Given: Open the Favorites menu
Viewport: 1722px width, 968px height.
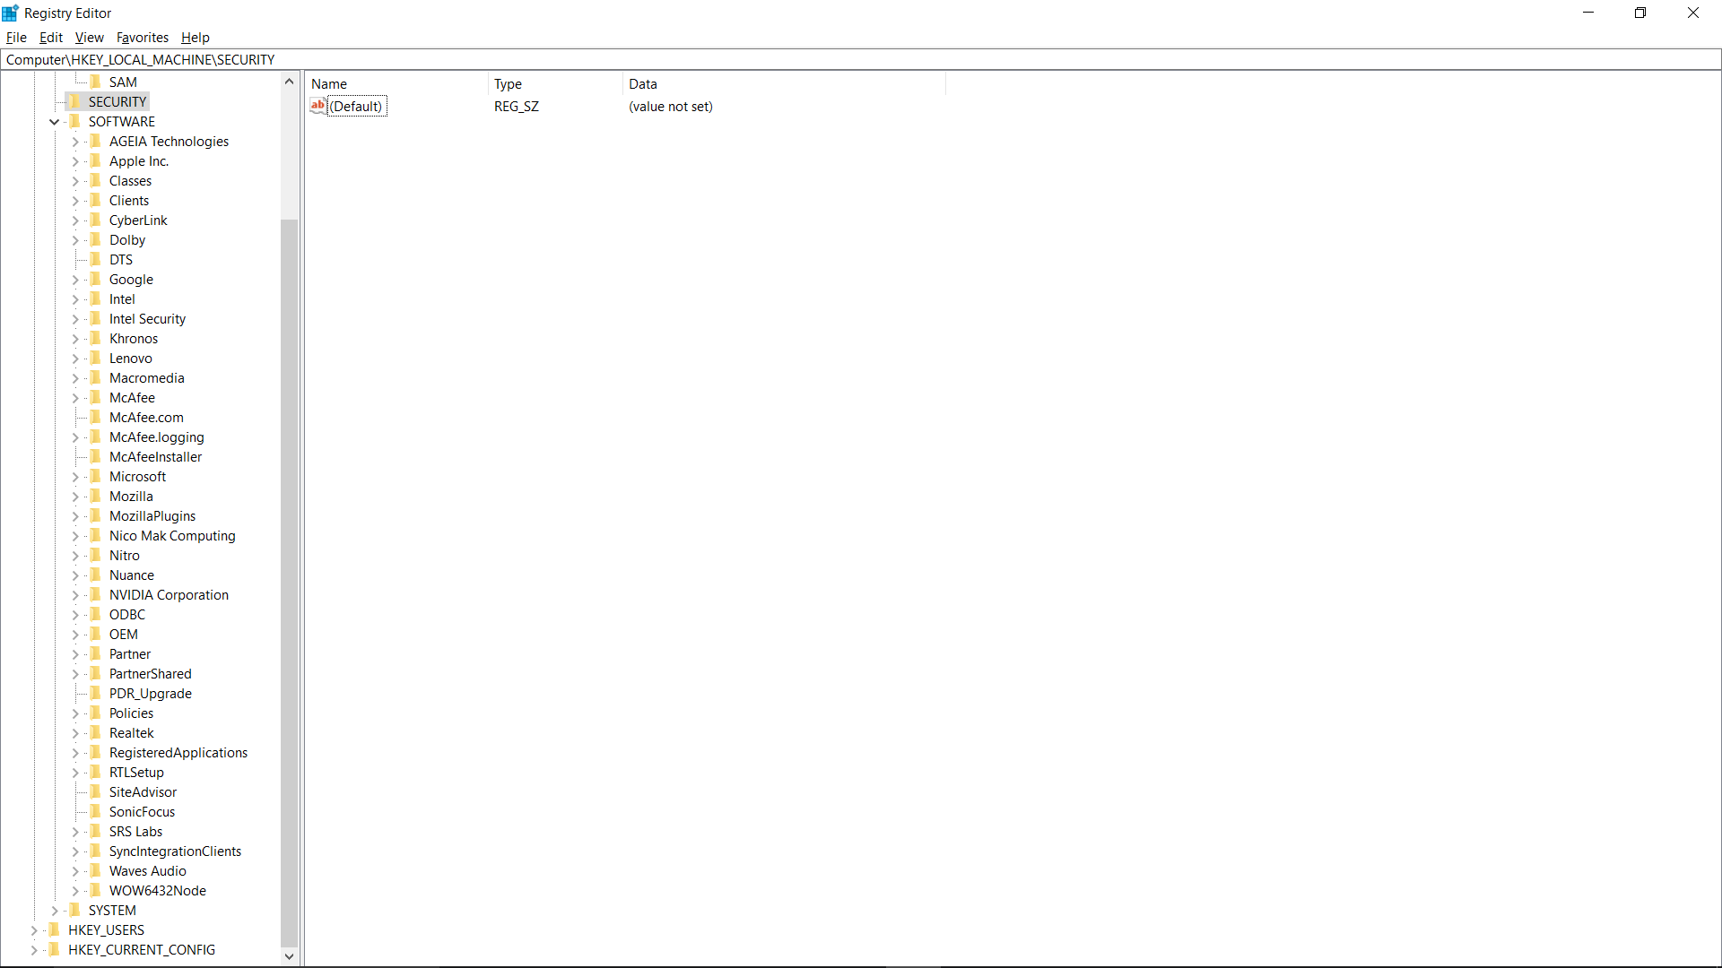Looking at the screenshot, I should coord(143,38).
